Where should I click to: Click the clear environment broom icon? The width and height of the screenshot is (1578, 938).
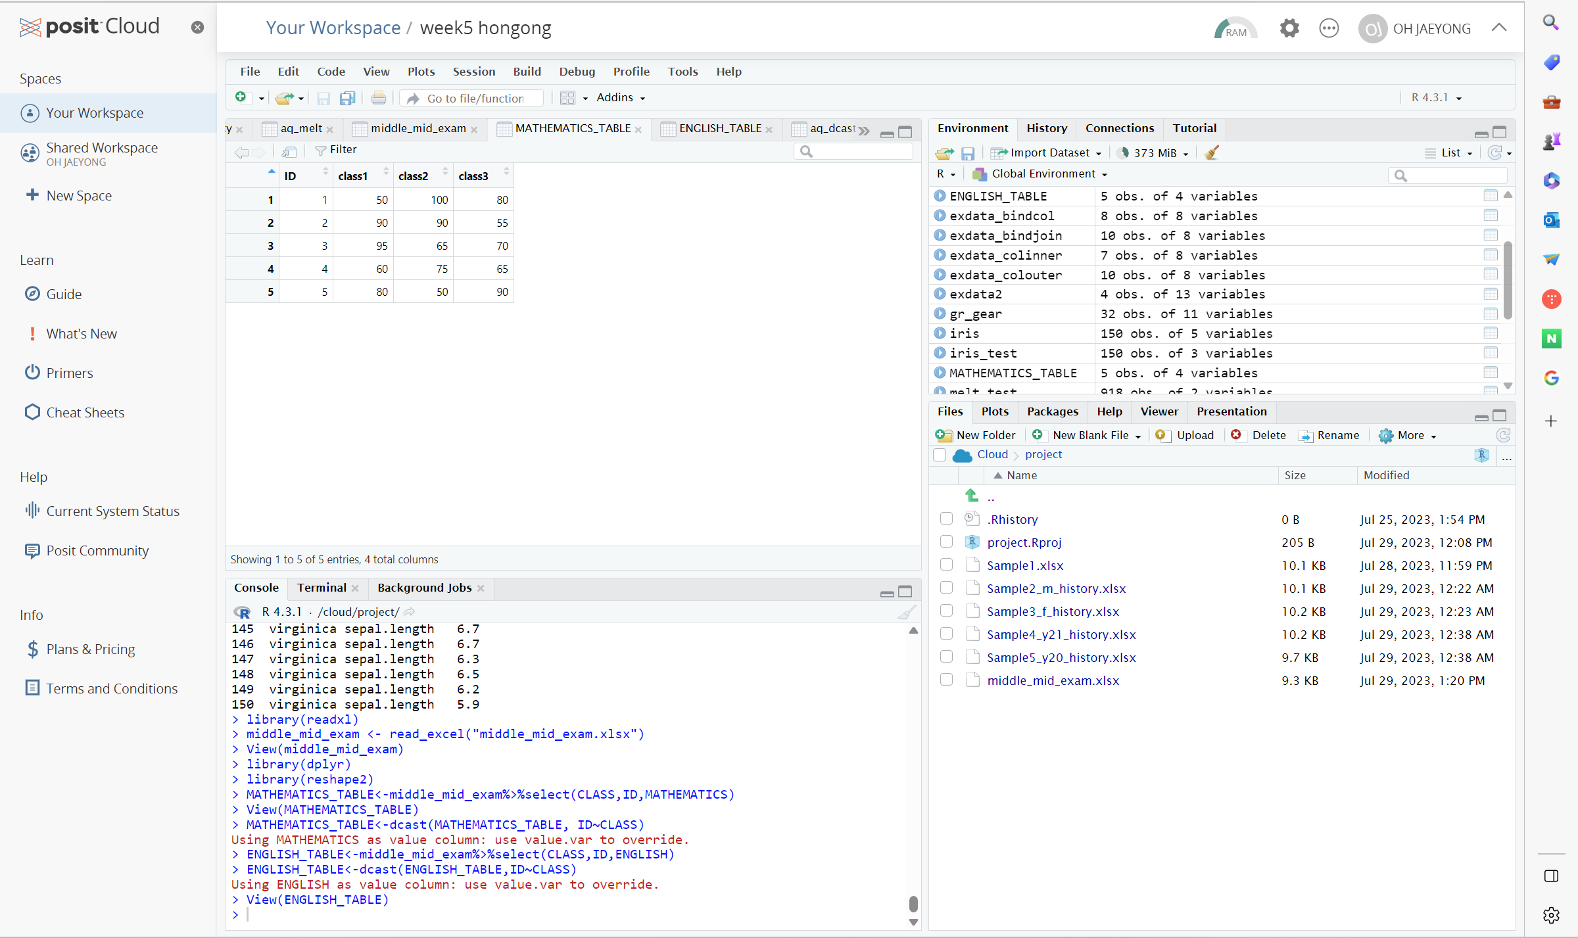click(x=1211, y=152)
